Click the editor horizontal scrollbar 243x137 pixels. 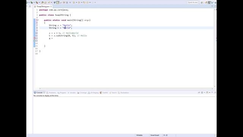pyautogui.click(x=126, y=89)
